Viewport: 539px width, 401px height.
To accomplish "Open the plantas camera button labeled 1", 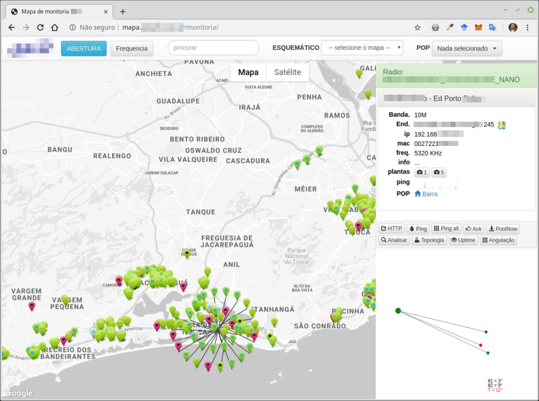I will click(422, 172).
